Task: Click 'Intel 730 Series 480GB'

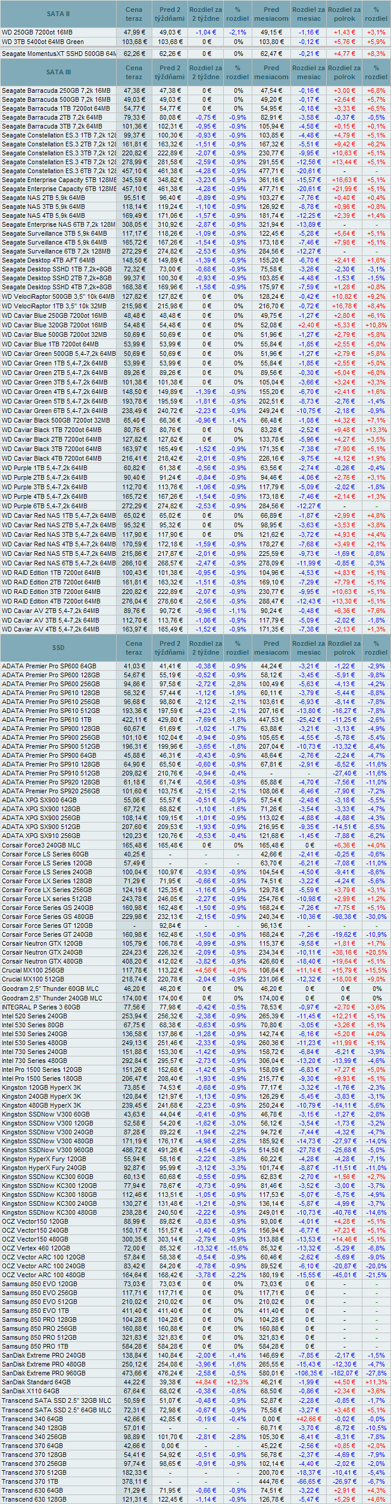Action: 35,1061
